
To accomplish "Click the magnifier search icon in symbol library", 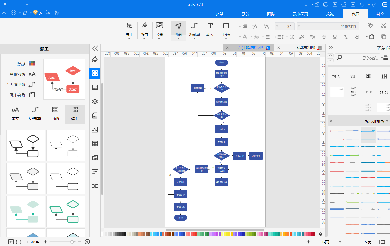I will (339, 57).
